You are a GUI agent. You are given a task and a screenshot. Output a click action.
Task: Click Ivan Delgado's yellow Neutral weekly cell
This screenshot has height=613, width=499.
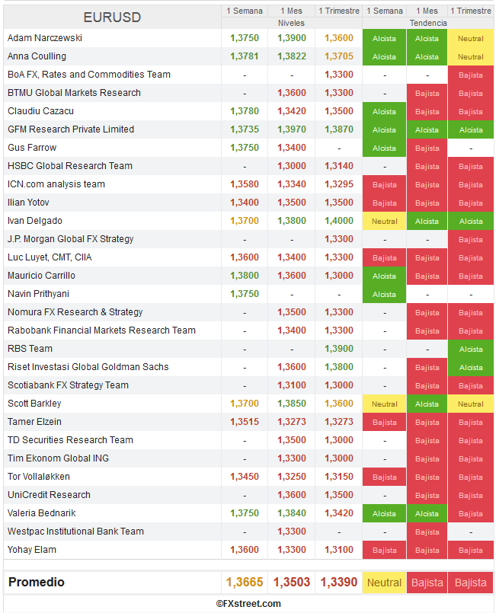(x=384, y=221)
